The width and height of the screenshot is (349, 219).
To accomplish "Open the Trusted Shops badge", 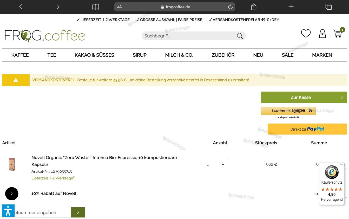I will [332, 184].
